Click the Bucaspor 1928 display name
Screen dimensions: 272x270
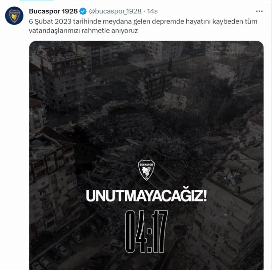pos(53,11)
